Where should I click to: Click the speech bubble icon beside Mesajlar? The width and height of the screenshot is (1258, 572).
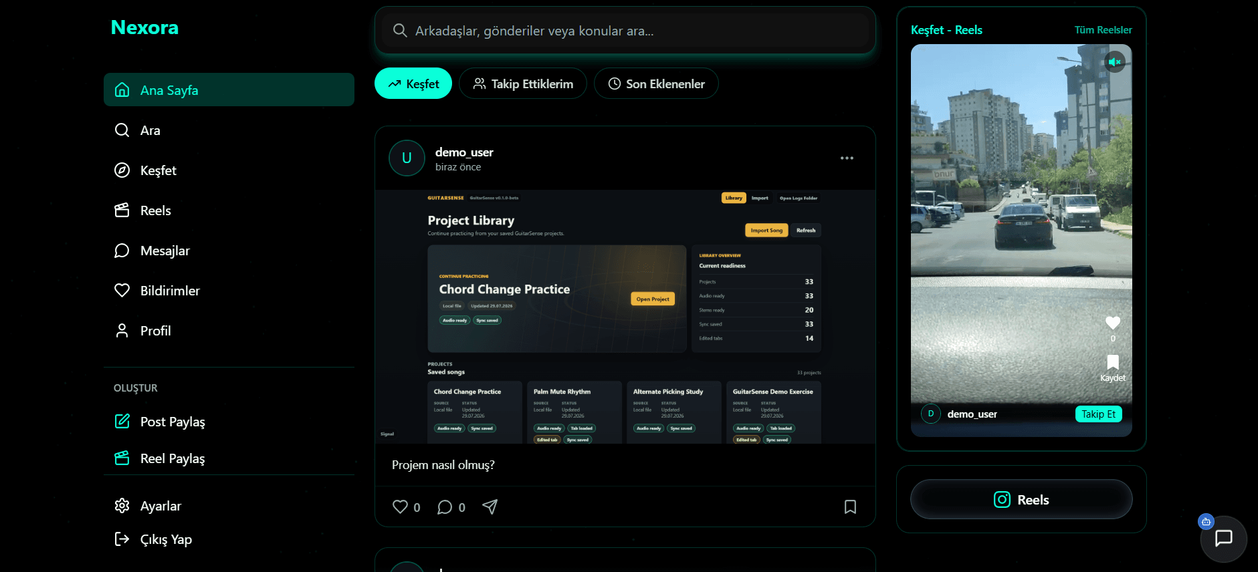[122, 250]
